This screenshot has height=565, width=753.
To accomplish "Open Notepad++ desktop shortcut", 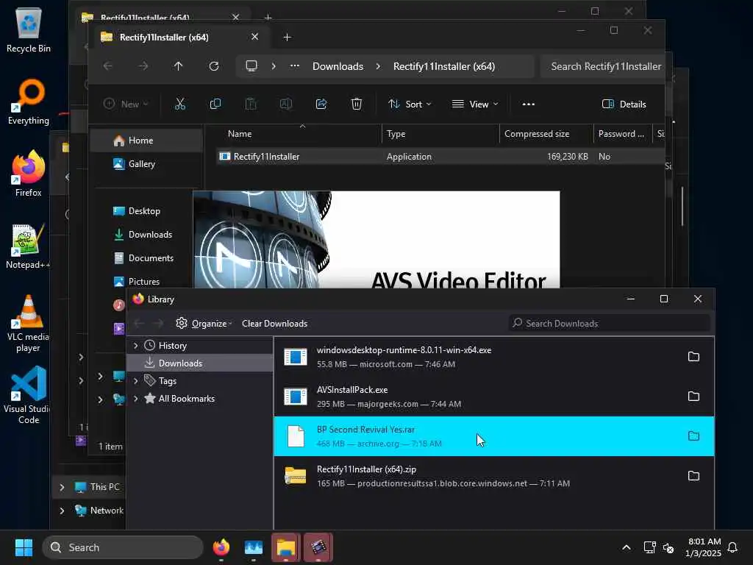I will (x=29, y=246).
